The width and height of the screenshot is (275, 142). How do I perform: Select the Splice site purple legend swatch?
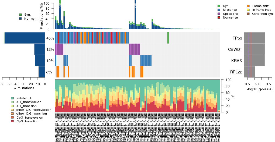[219, 13]
